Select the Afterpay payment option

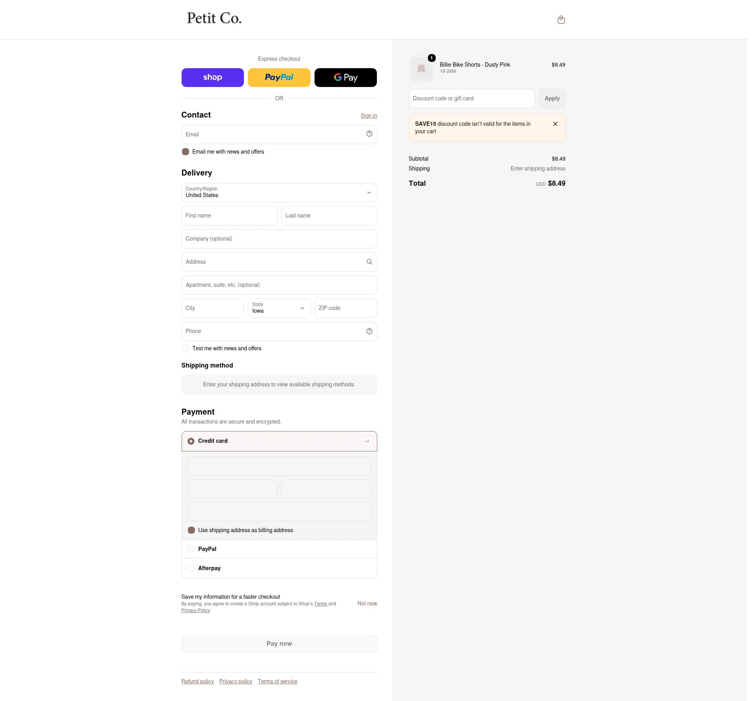pos(279,568)
